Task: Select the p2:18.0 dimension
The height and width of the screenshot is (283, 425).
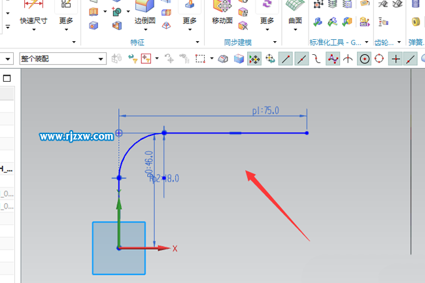Action: (x=164, y=178)
